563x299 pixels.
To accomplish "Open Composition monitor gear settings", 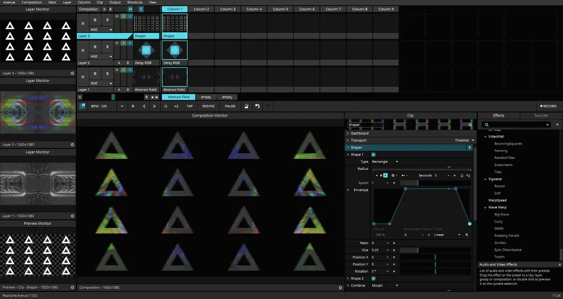I will (340, 287).
